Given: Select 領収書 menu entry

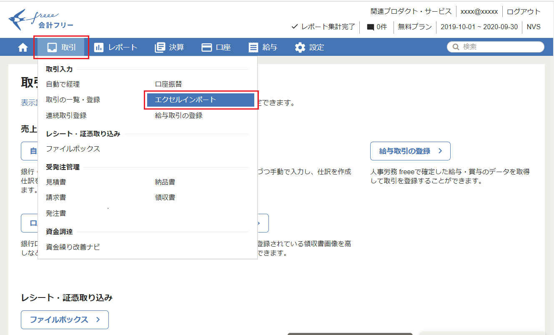Looking at the screenshot, I should click(165, 197).
